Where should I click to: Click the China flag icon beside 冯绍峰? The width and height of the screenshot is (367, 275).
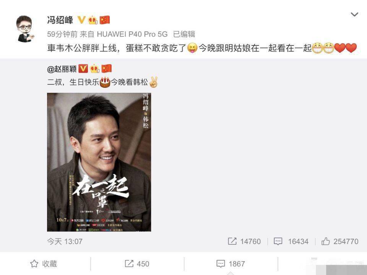pos(105,20)
